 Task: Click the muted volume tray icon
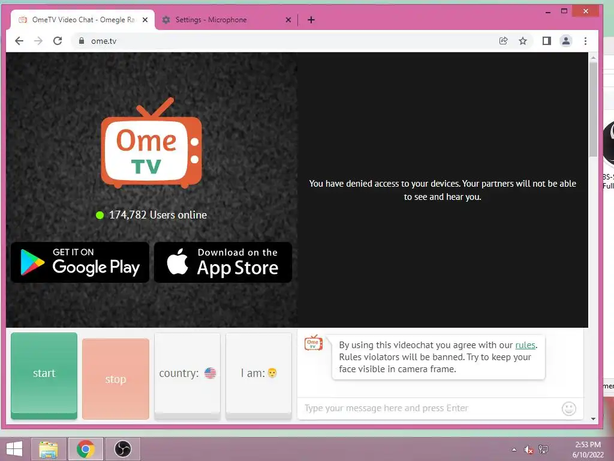529,450
